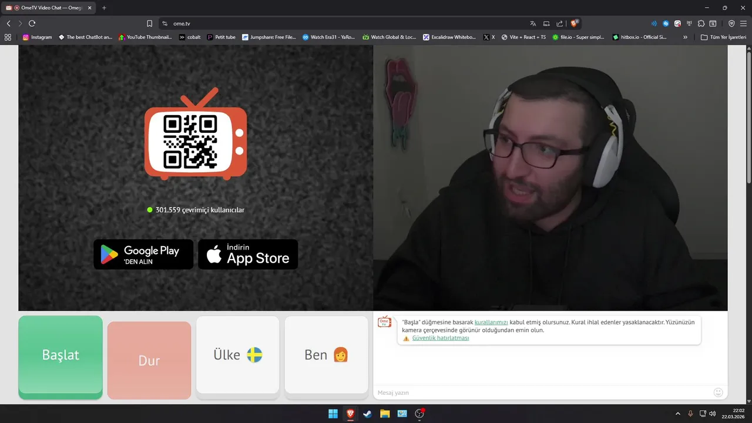This screenshot has height=423, width=752.
Task: Click the 301.559 çevrimiçi kullanıcılar text
Action: pos(200,210)
